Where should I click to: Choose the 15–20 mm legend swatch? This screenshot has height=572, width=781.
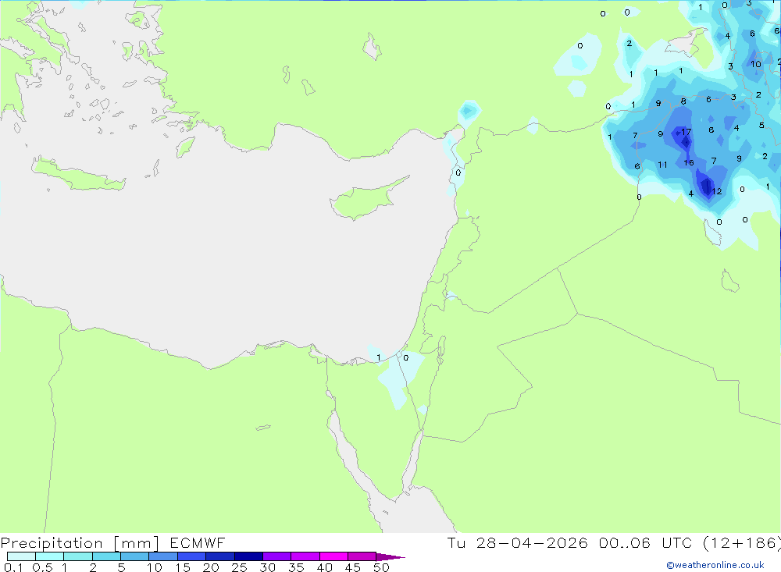(x=192, y=556)
